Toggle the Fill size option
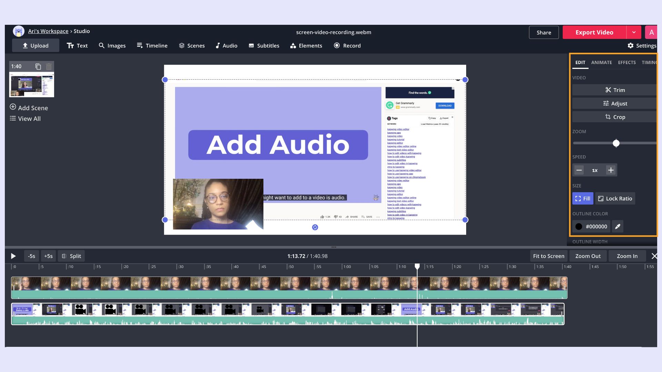 click(582, 198)
